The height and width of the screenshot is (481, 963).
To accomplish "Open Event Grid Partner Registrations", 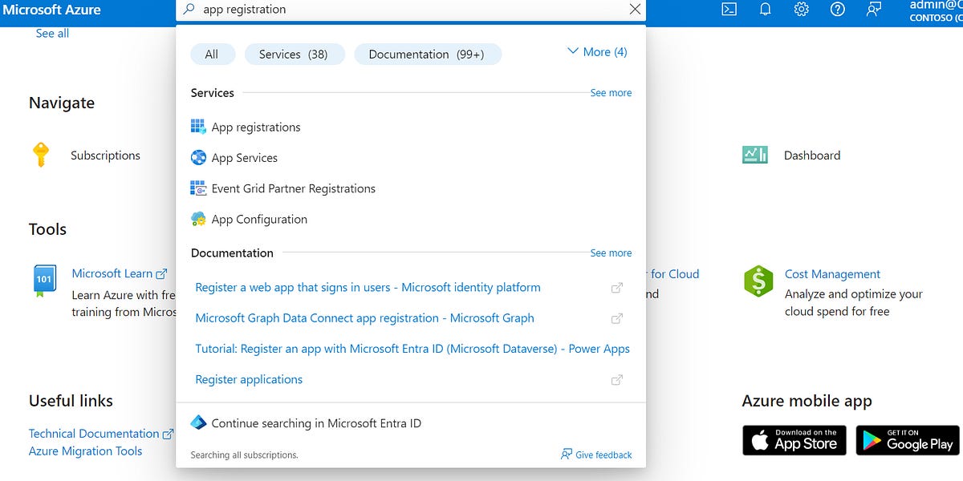I will click(293, 188).
